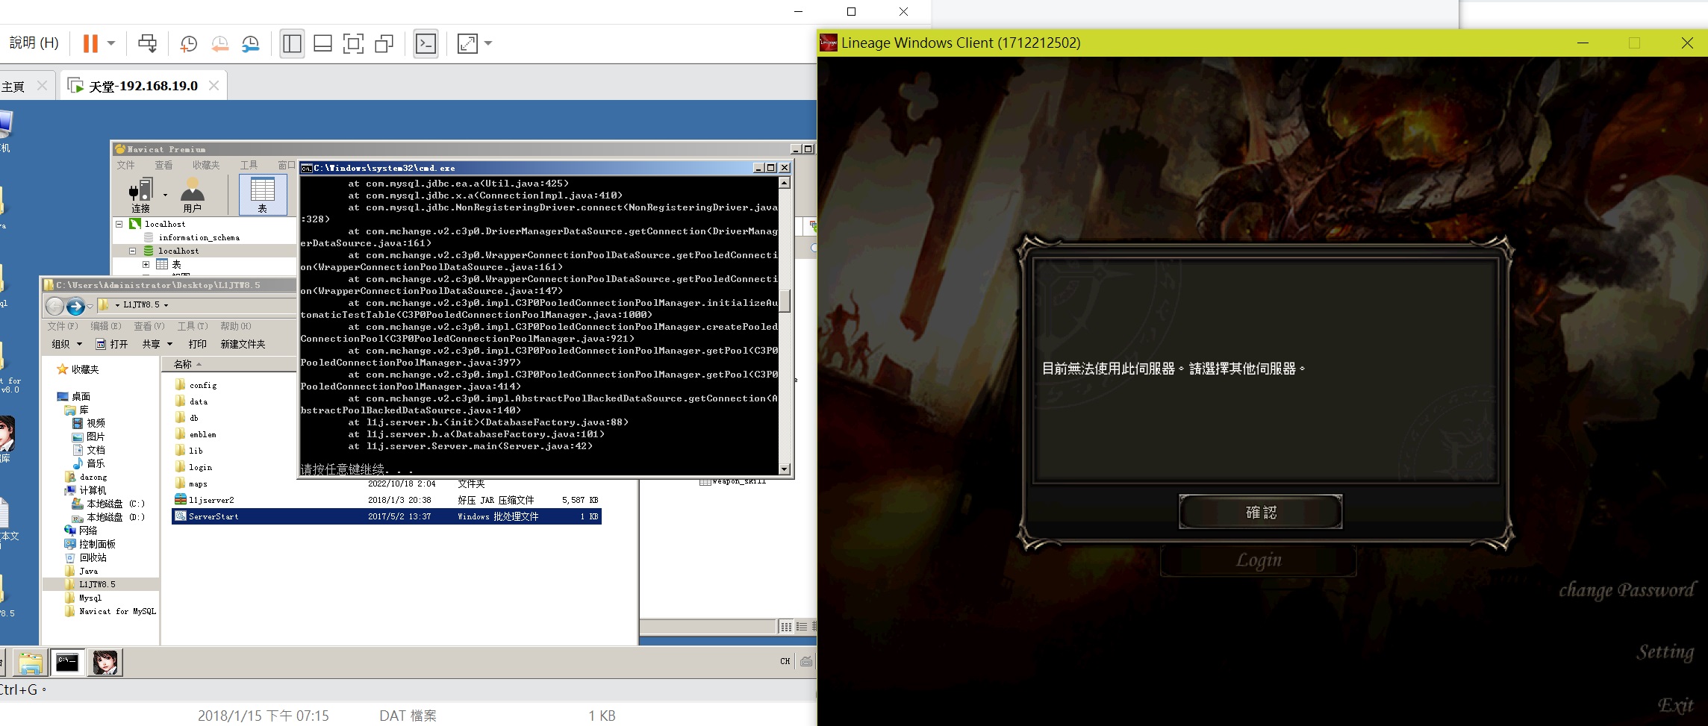1708x726 pixels.
Task: Switch to the 主頁 tab
Action: point(13,87)
